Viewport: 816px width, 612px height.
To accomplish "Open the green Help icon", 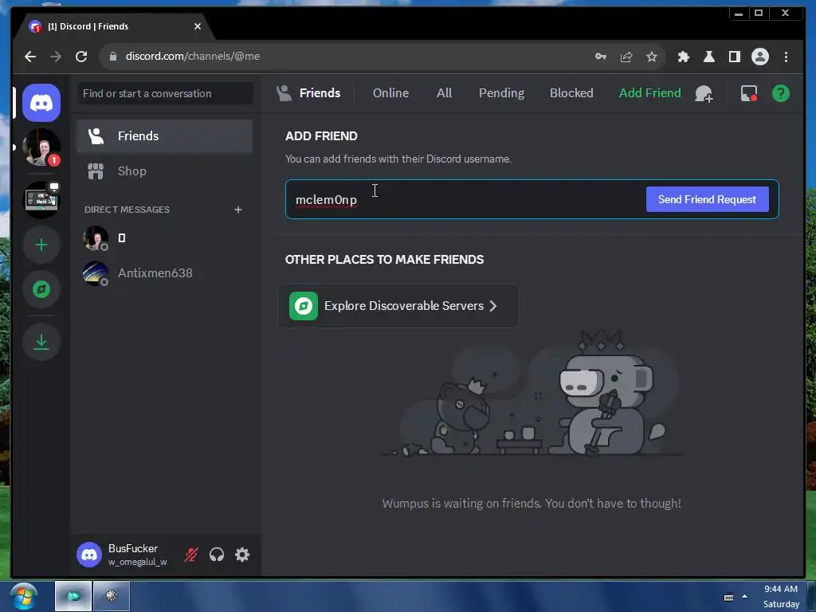I will [x=781, y=94].
